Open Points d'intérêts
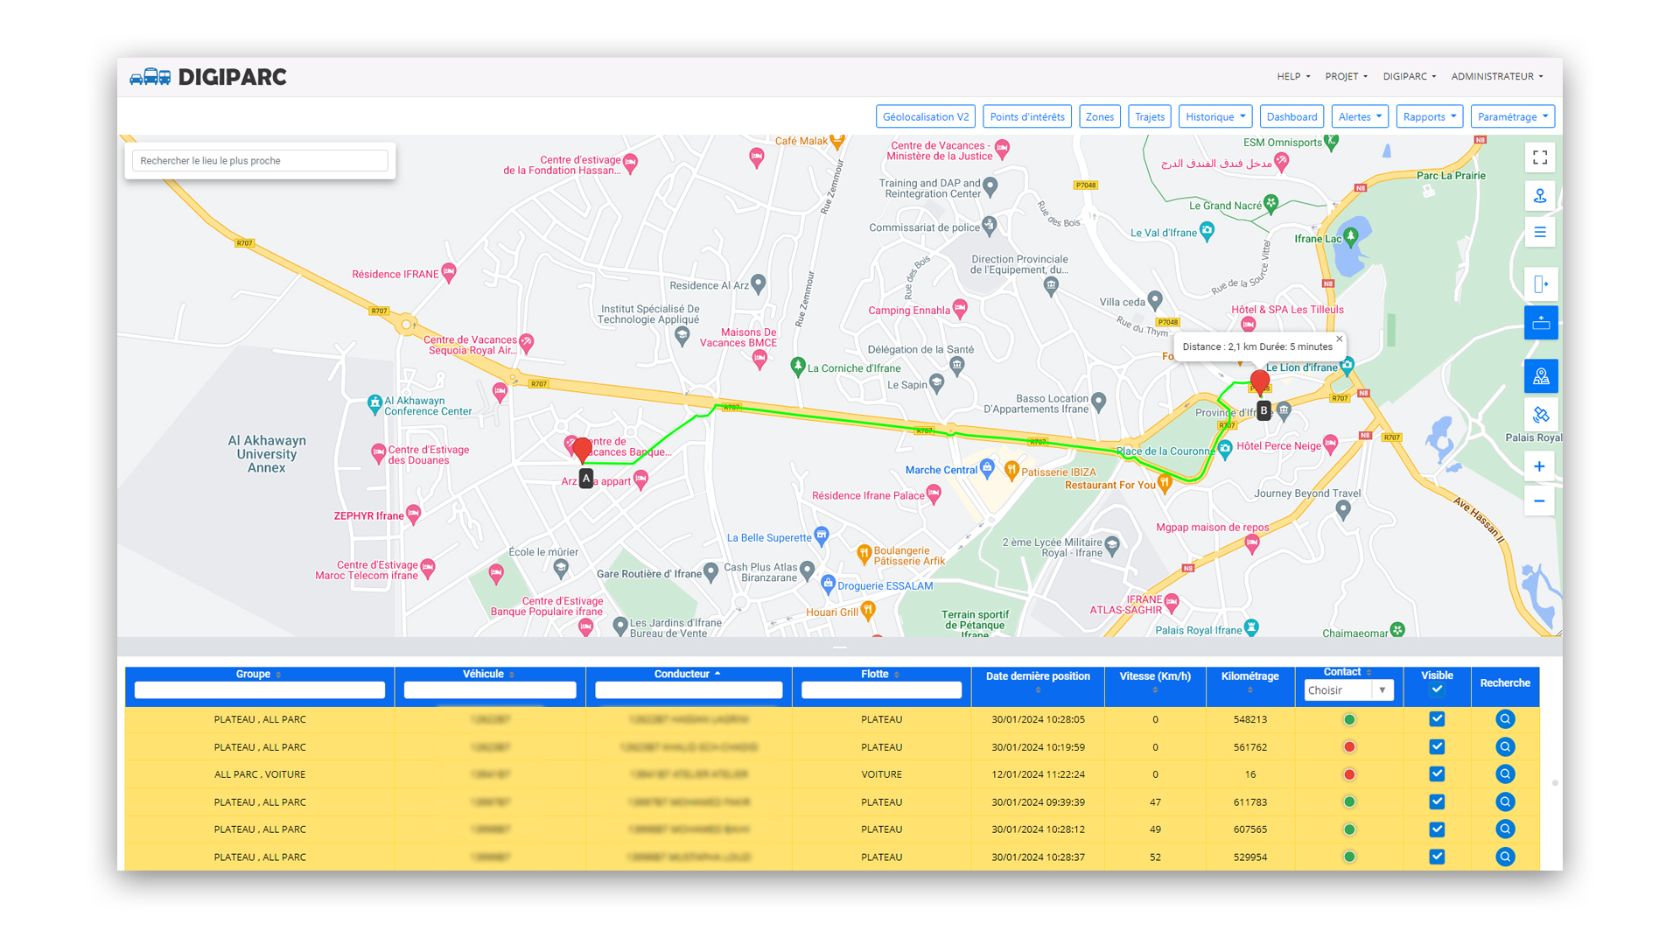The width and height of the screenshot is (1680, 945). click(1027, 116)
